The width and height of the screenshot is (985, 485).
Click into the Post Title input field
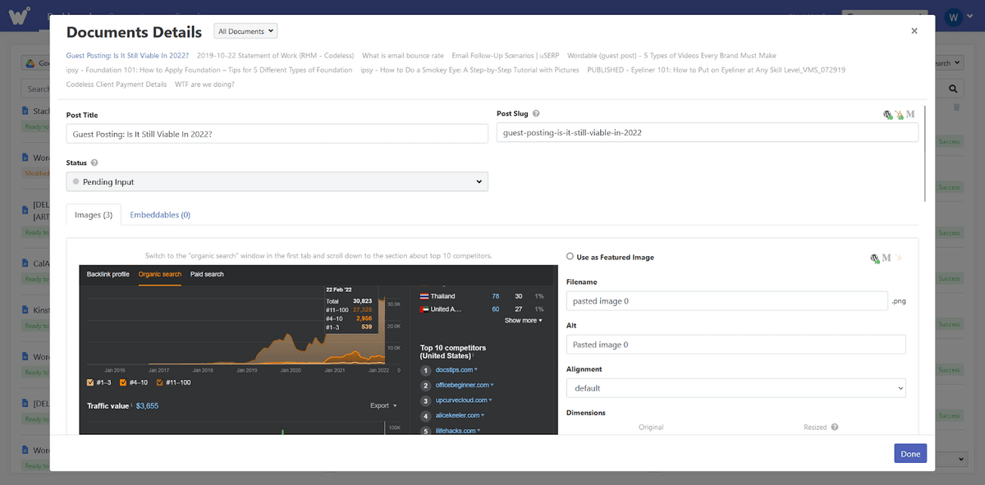point(277,133)
